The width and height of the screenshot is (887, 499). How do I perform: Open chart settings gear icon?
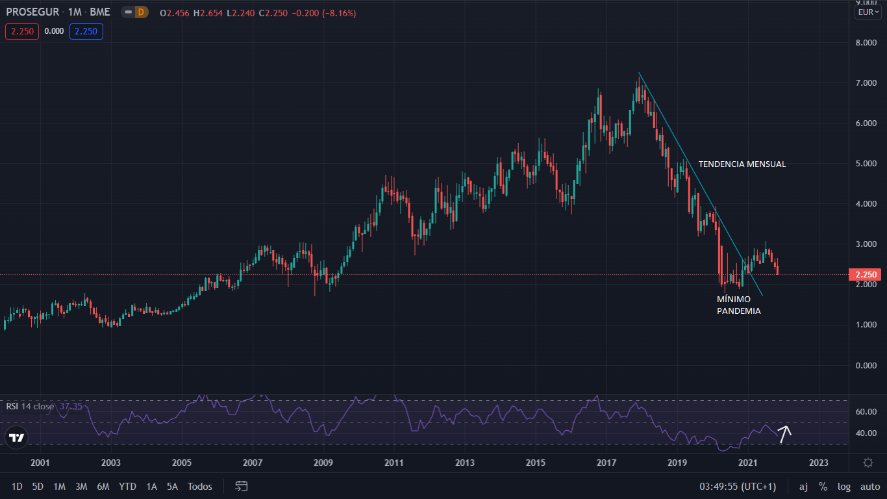[868, 463]
